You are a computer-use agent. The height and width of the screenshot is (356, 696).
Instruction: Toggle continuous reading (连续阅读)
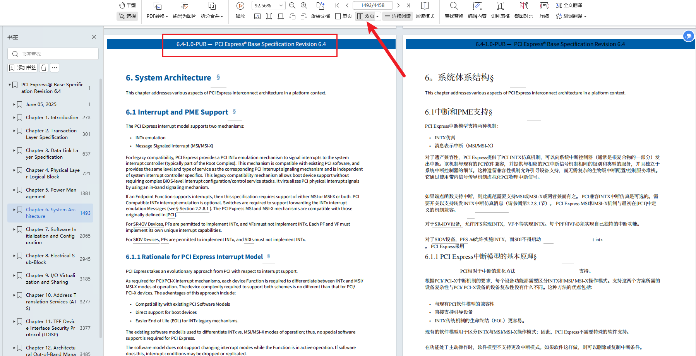(398, 16)
